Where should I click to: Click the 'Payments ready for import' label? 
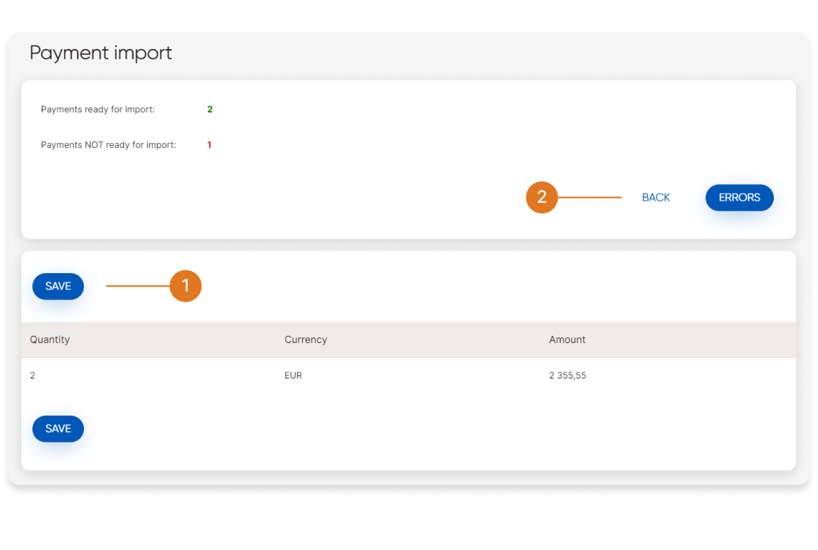97,110
